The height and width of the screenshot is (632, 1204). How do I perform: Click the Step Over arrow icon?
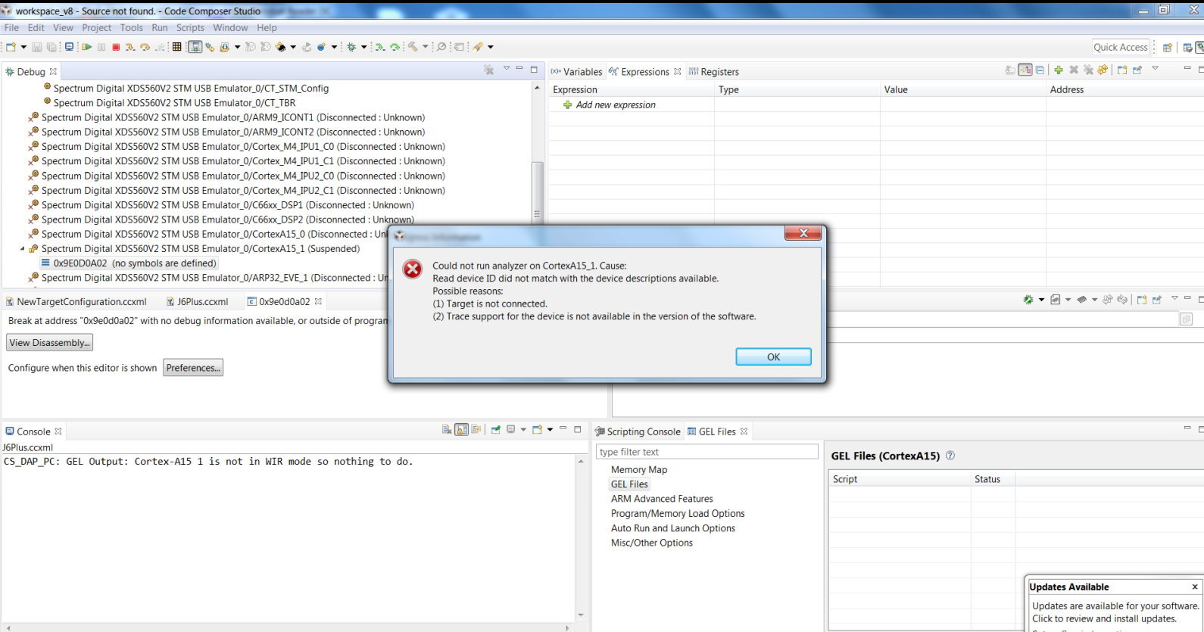pyautogui.click(x=145, y=47)
